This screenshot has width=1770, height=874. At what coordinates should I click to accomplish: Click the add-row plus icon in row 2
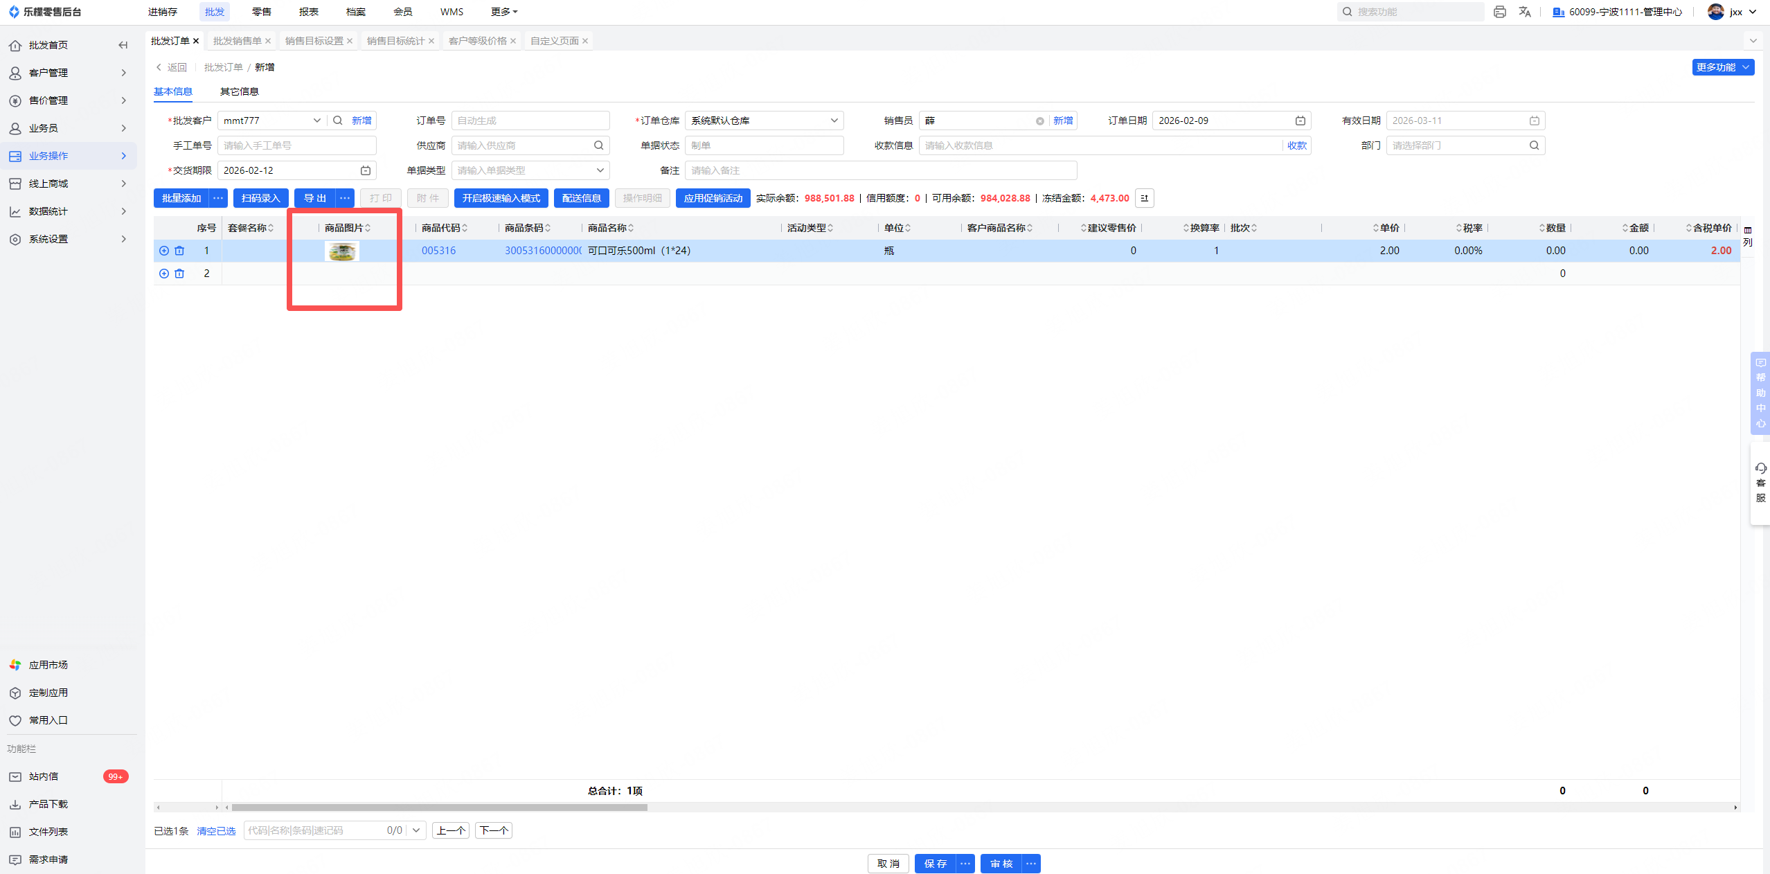164,274
